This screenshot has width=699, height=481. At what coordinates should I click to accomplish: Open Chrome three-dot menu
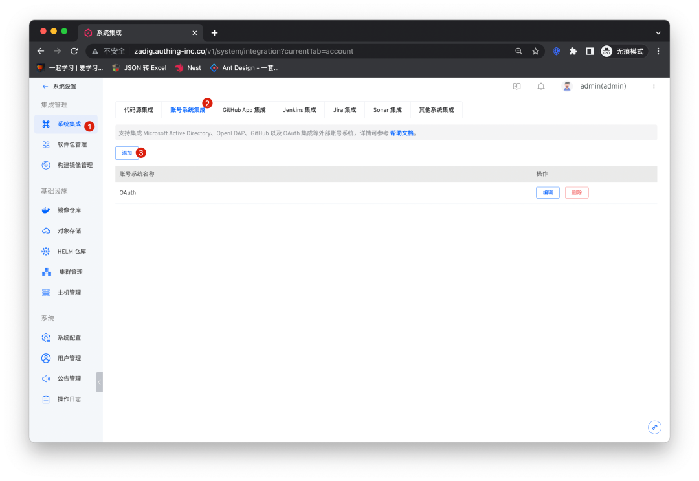coord(658,51)
